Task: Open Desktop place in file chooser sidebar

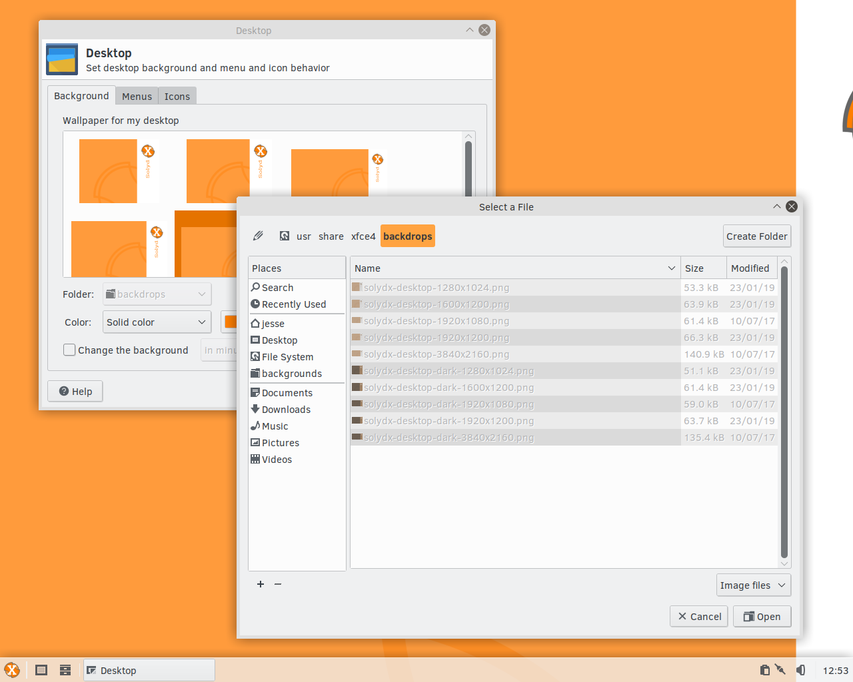Action: point(297,340)
